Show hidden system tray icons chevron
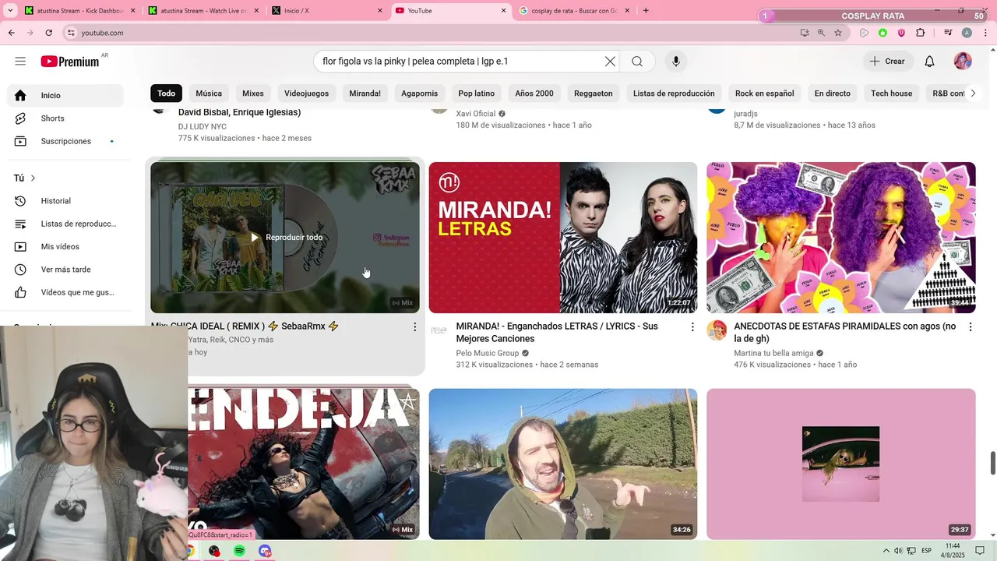This screenshot has height=561, width=997. pyautogui.click(x=885, y=551)
